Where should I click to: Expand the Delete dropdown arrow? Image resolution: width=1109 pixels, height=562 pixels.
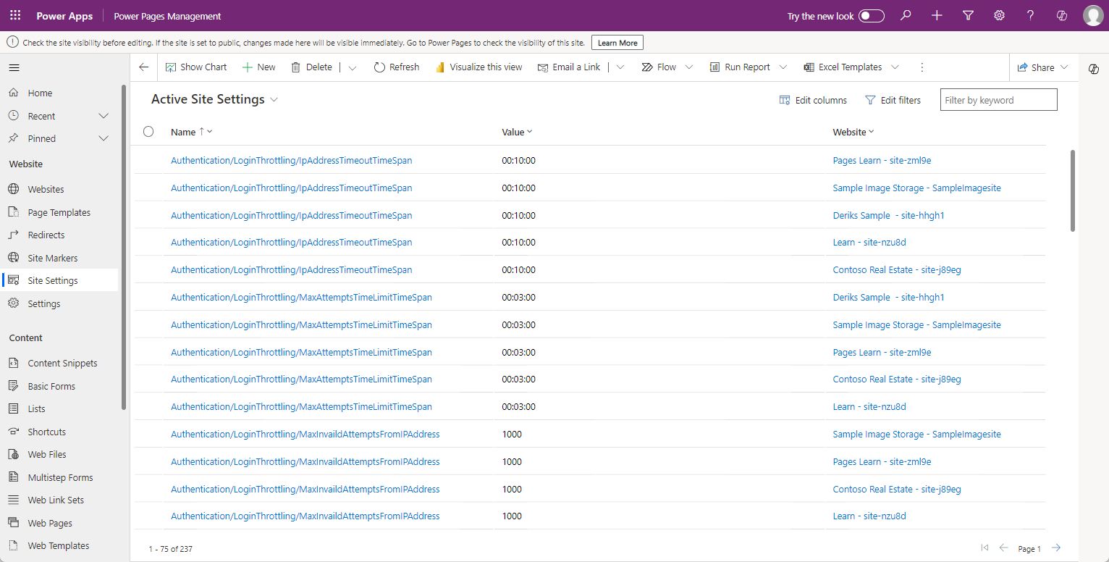pos(353,67)
